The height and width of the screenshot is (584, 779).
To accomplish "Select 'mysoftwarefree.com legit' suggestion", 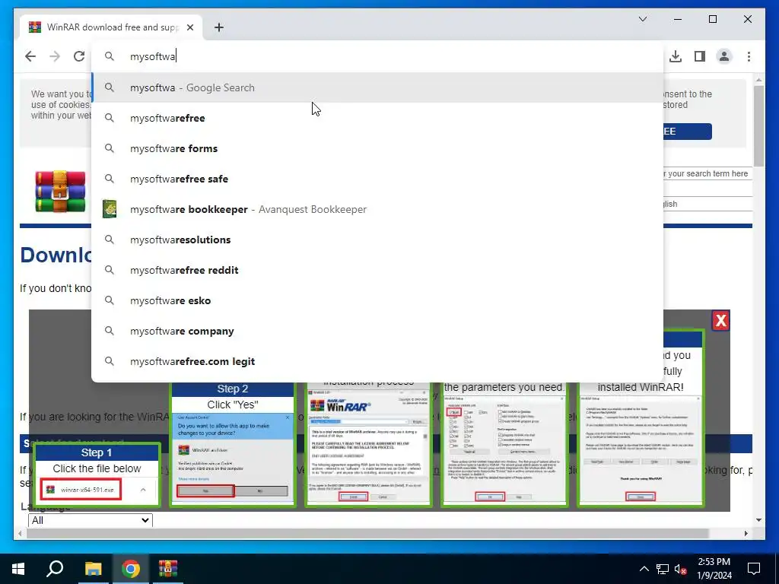I will point(377,361).
